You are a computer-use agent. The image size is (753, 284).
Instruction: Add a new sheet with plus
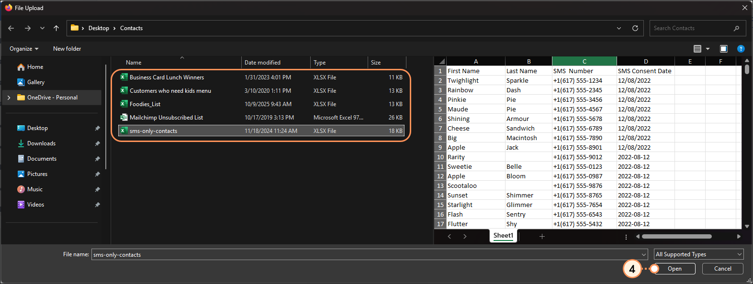coord(542,236)
